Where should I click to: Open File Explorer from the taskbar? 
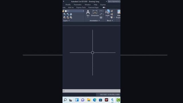point(89,100)
